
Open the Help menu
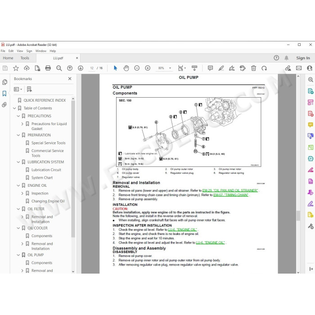(53, 51)
